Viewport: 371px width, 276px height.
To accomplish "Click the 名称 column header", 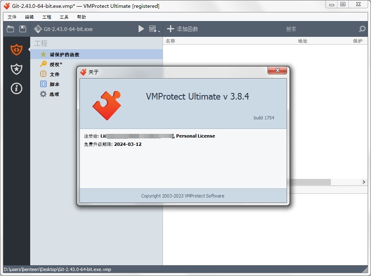I will click(x=170, y=41).
